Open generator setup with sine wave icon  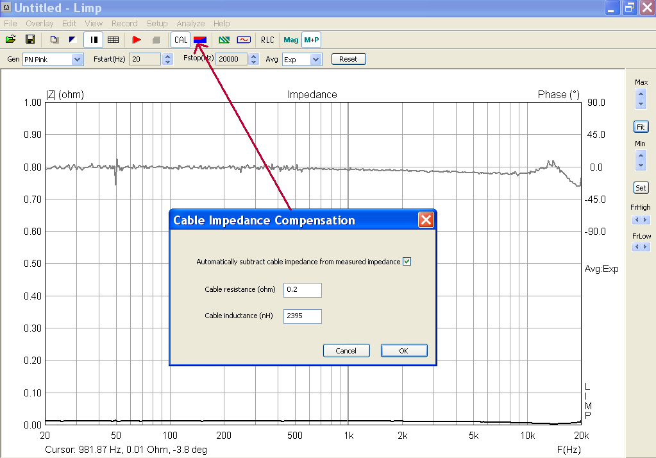tap(244, 40)
